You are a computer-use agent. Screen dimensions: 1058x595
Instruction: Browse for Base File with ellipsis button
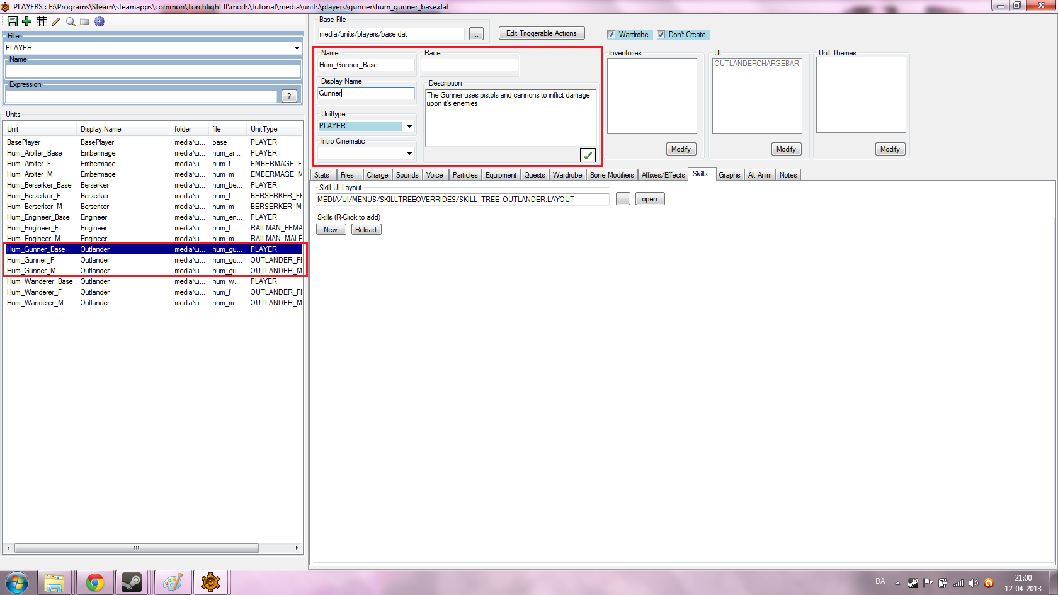coord(476,34)
